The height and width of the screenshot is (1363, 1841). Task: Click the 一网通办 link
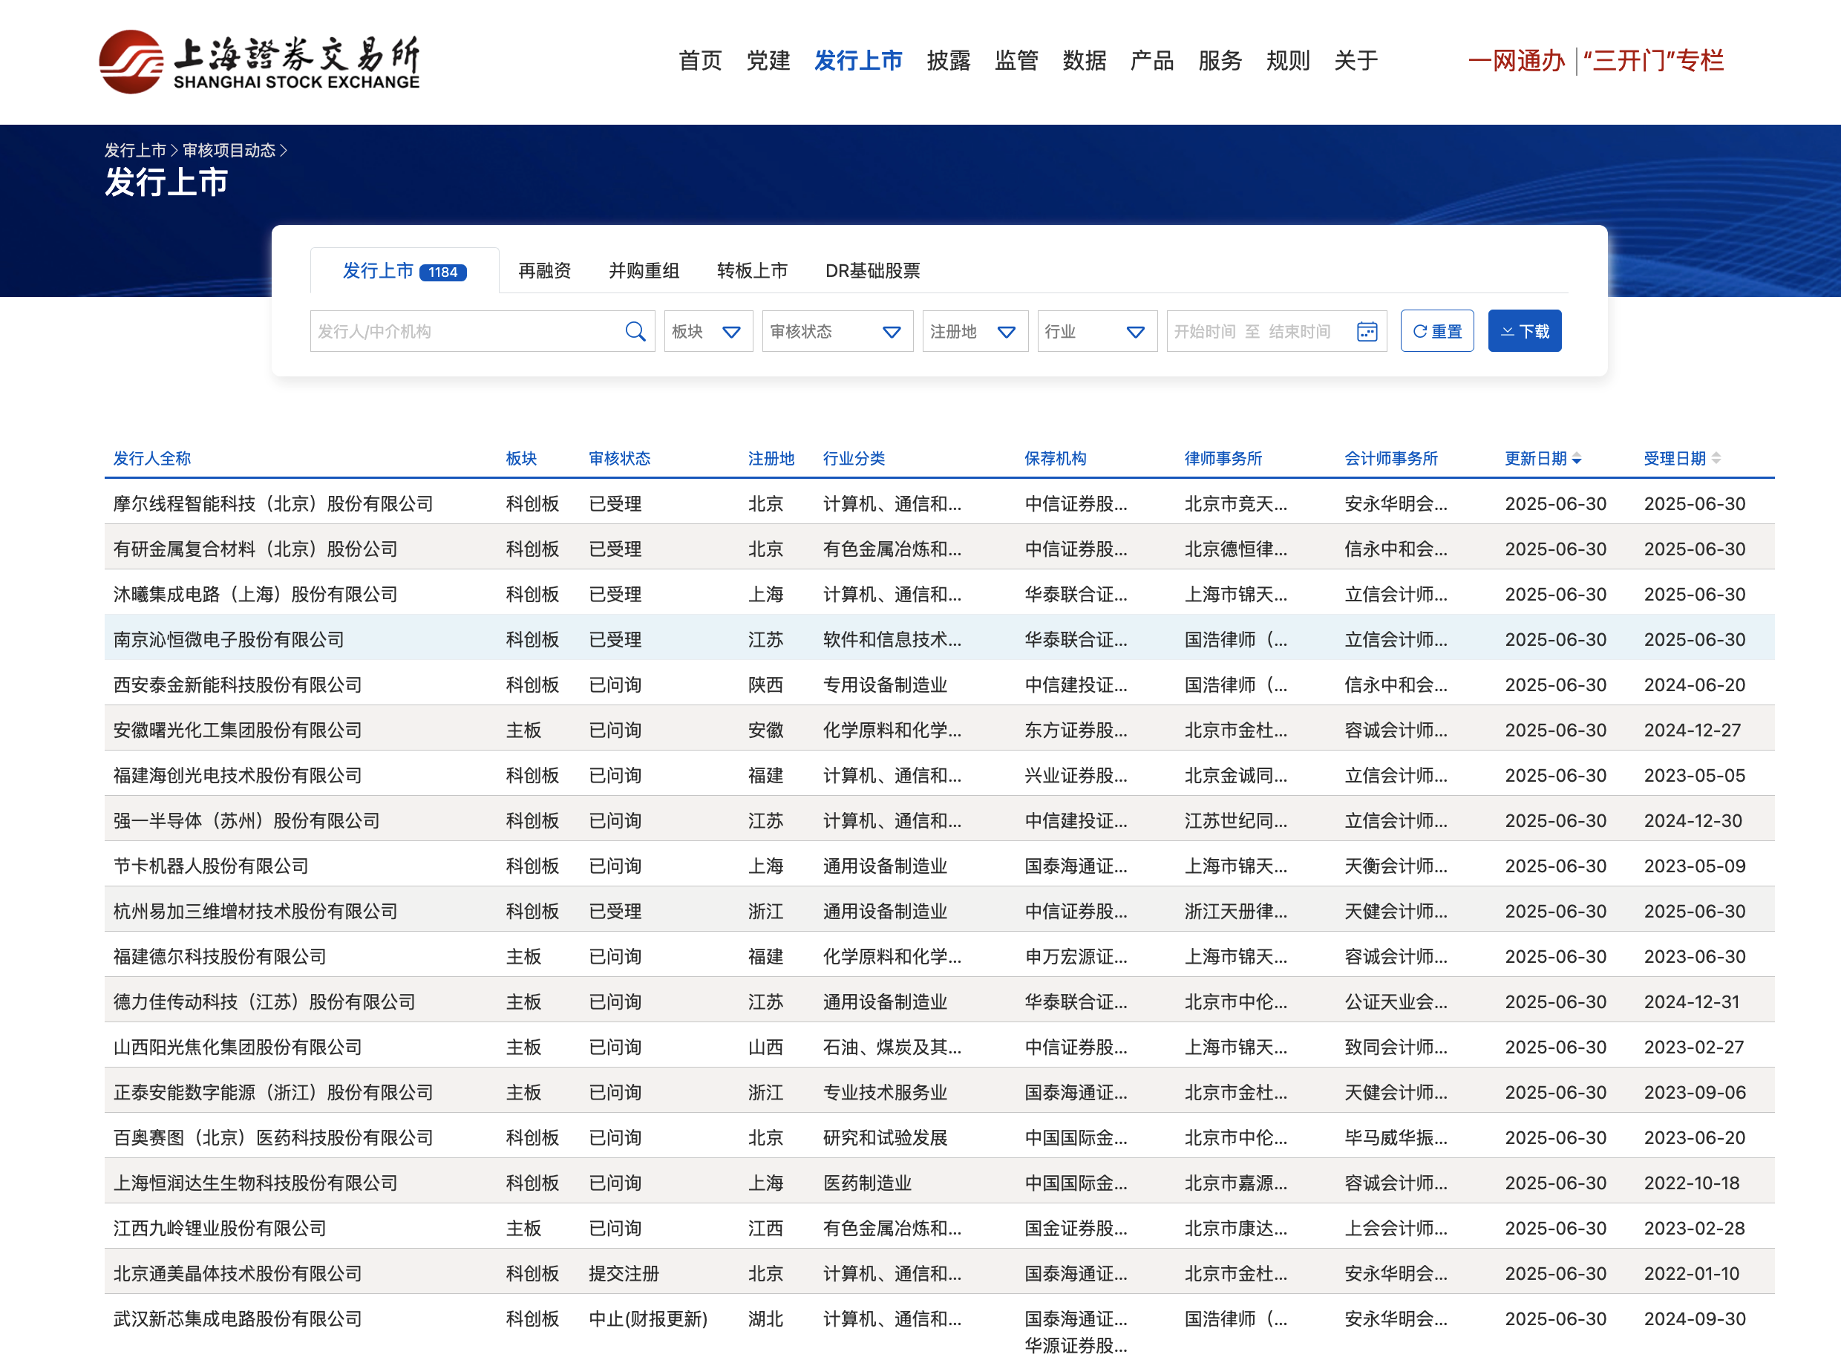coord(1516,60)
